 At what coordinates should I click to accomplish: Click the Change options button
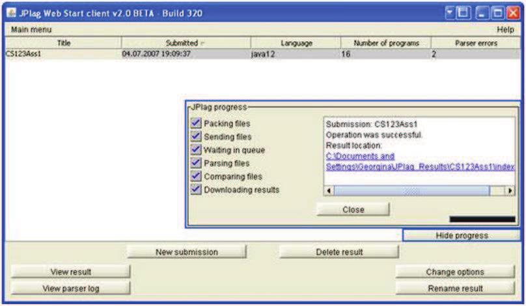[455, 272]
